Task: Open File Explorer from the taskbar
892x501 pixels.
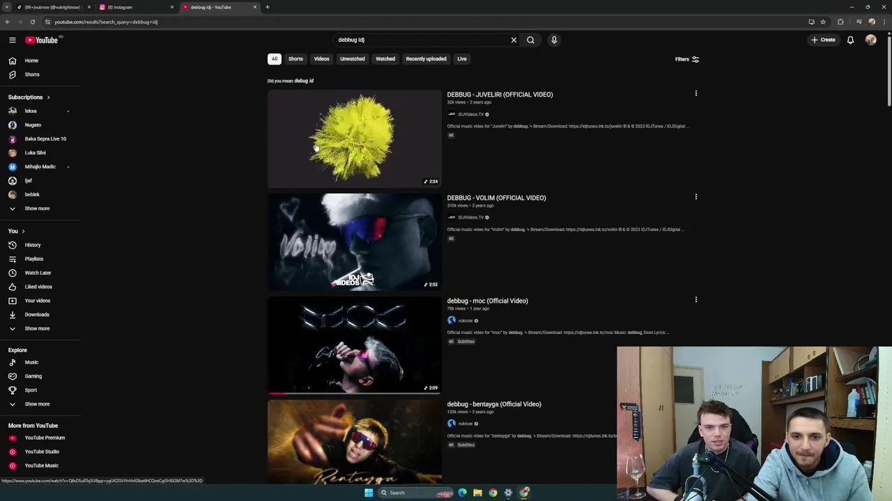Action: 477,493
